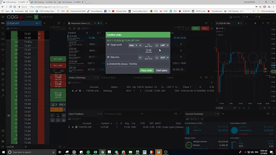Select the Account Summary tab
The image size is (276, 155).
tap(194, 114)
